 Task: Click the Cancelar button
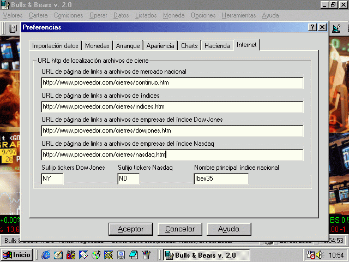[x=180, y=229]
